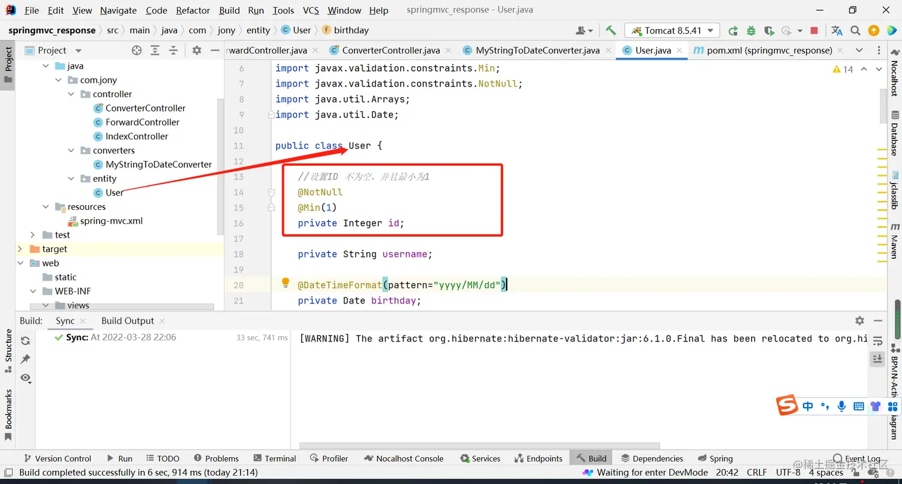The height and width of the screenshot is (484, 902).
Task: Open the VCS menu
Action: point(311,10)
